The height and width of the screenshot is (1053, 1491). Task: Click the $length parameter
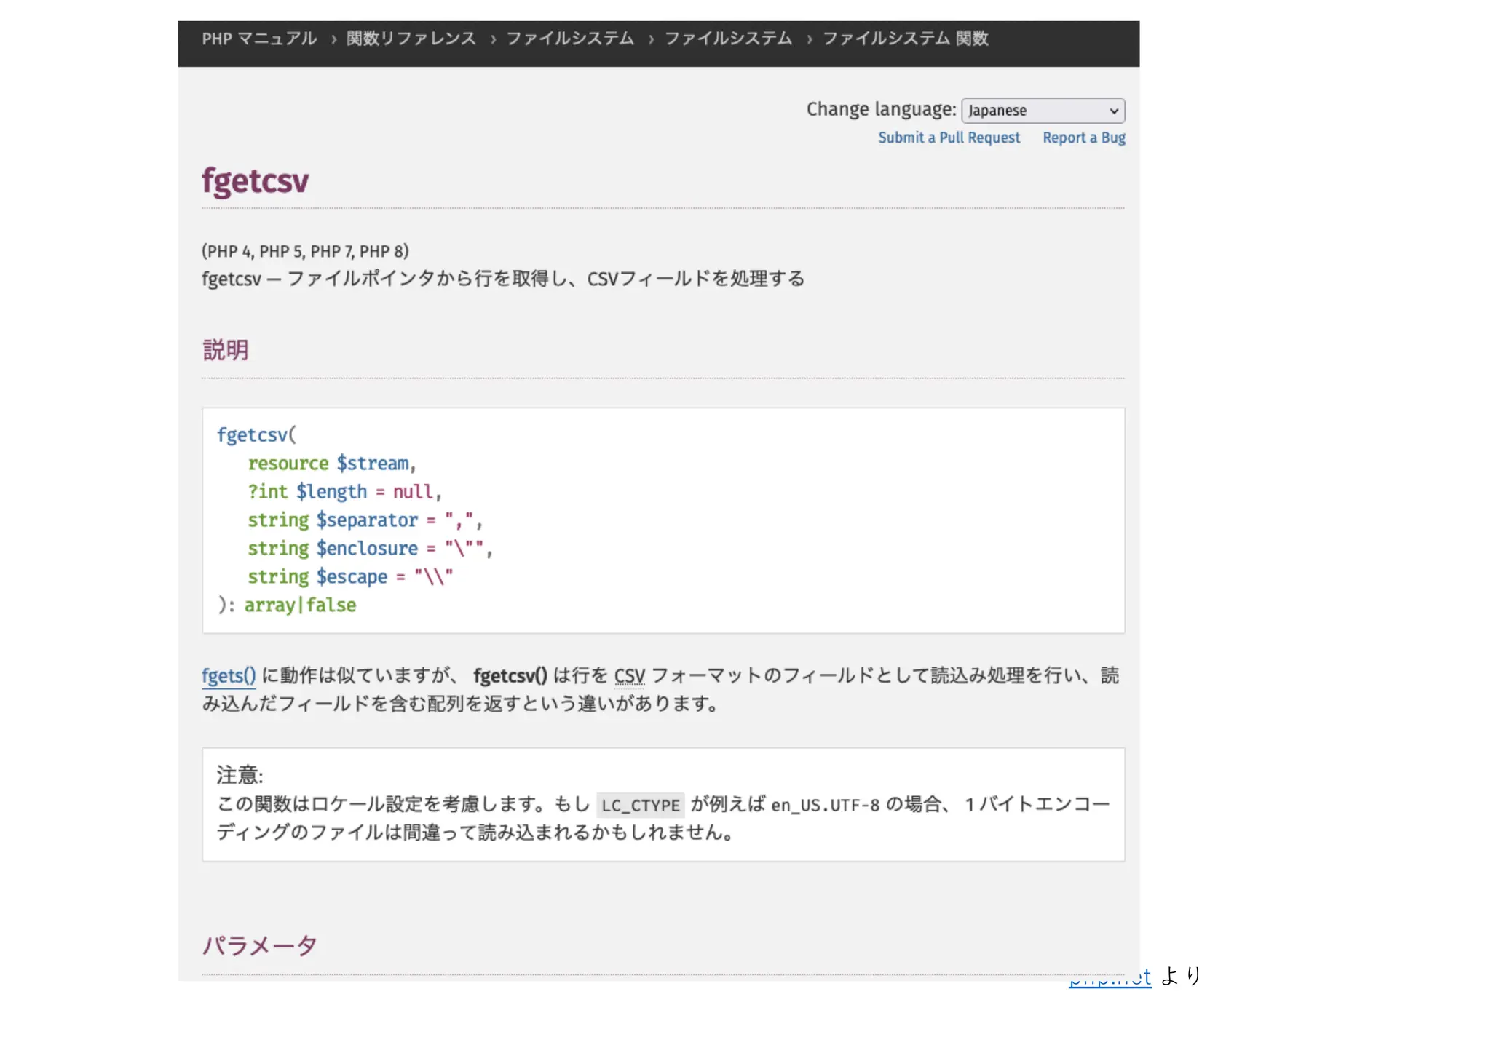pos(331,491)
